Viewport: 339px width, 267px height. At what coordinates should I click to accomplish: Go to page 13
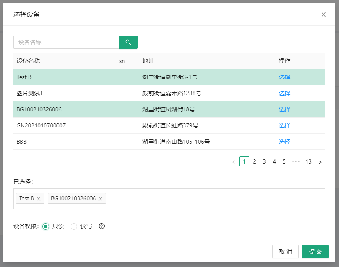click(x=308, y=162)
